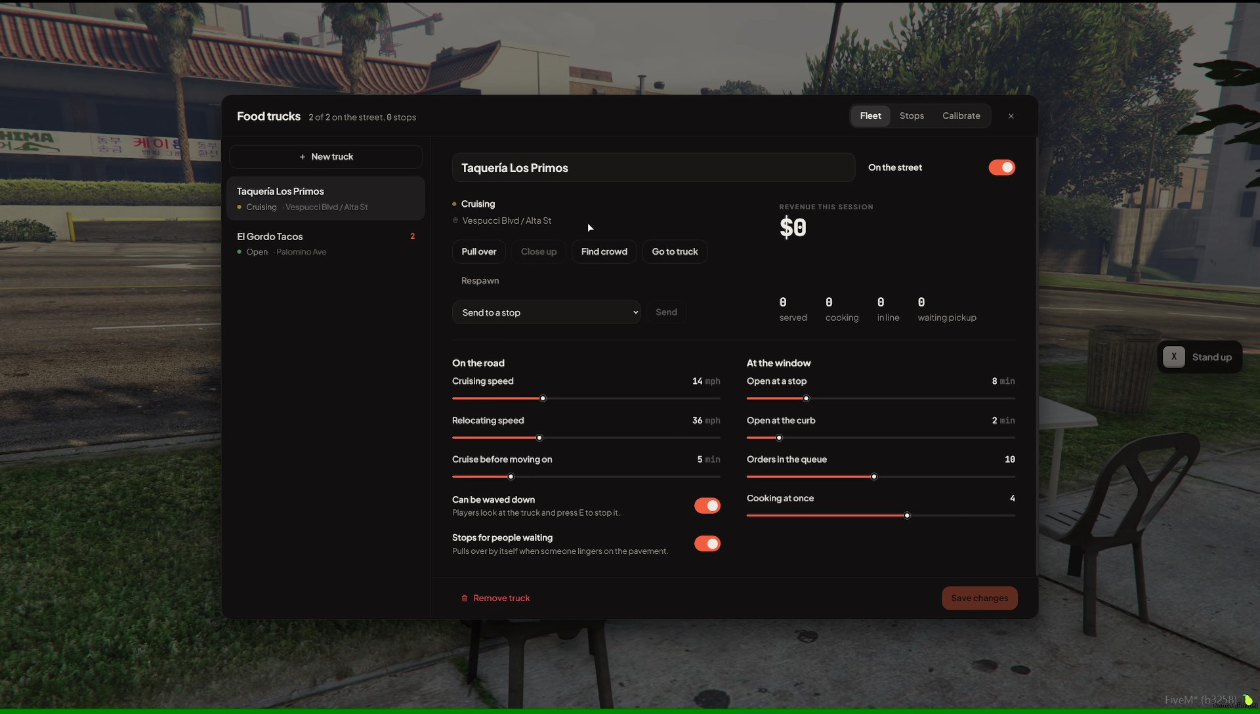Click Save changes button
The width and height of the screenshot is (1260, 714).
tap(980, 598)
